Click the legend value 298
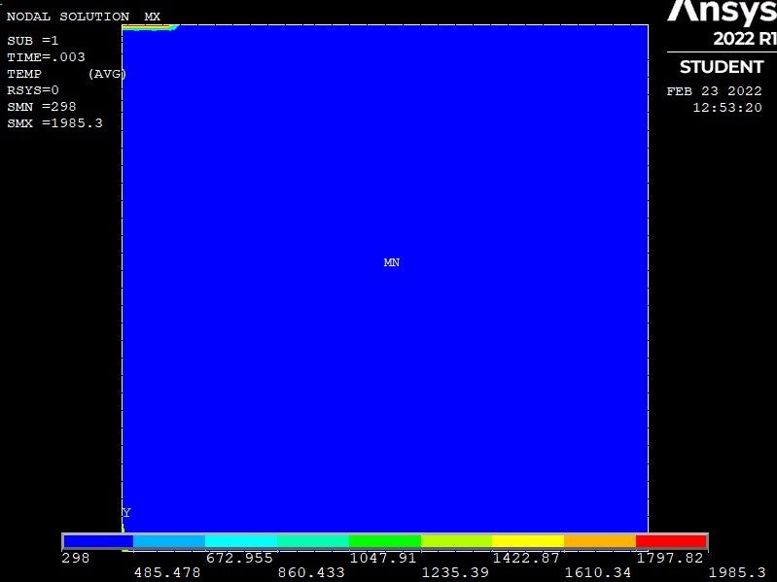The image size is (777, 582). point(76,558)
